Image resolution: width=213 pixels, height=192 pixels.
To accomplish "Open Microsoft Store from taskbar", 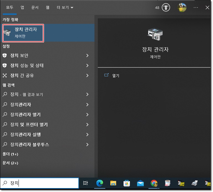I will pyautogui.click(x=127, y=183).
